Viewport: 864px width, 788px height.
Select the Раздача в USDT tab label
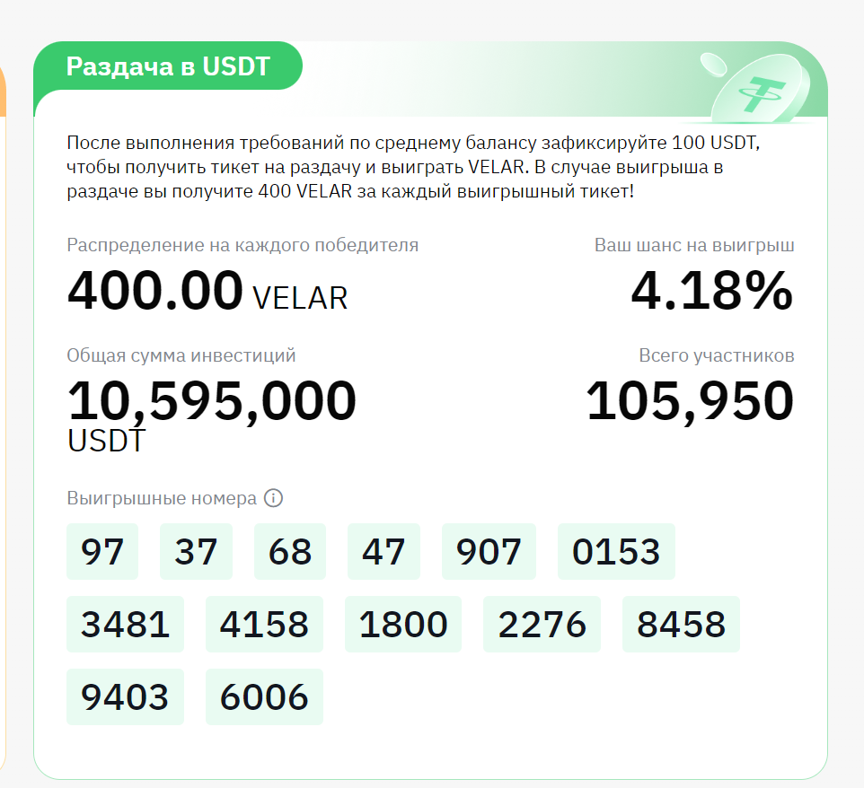168,66
